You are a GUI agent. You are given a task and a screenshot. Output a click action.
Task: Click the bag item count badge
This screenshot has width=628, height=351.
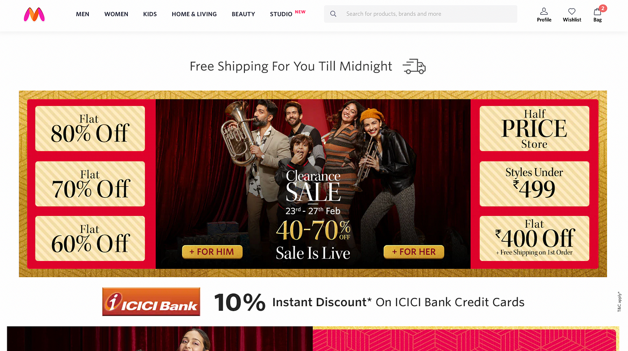(603, 8)
